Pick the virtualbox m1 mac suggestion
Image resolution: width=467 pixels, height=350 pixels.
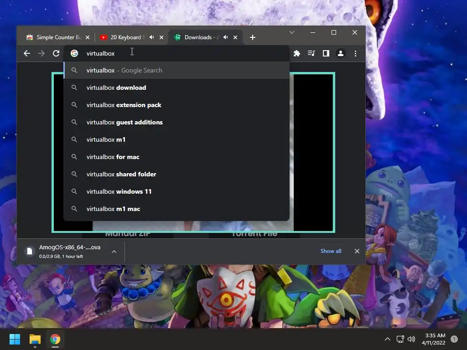pos(176,209)
